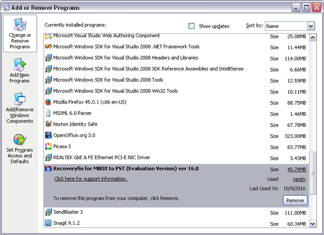Click the Visual Studio 2008 Tools icon
This screenshot has height=235, width=324.
coord(48,80)
